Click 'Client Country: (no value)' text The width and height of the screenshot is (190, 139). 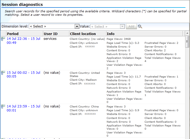tap(87, 39)
